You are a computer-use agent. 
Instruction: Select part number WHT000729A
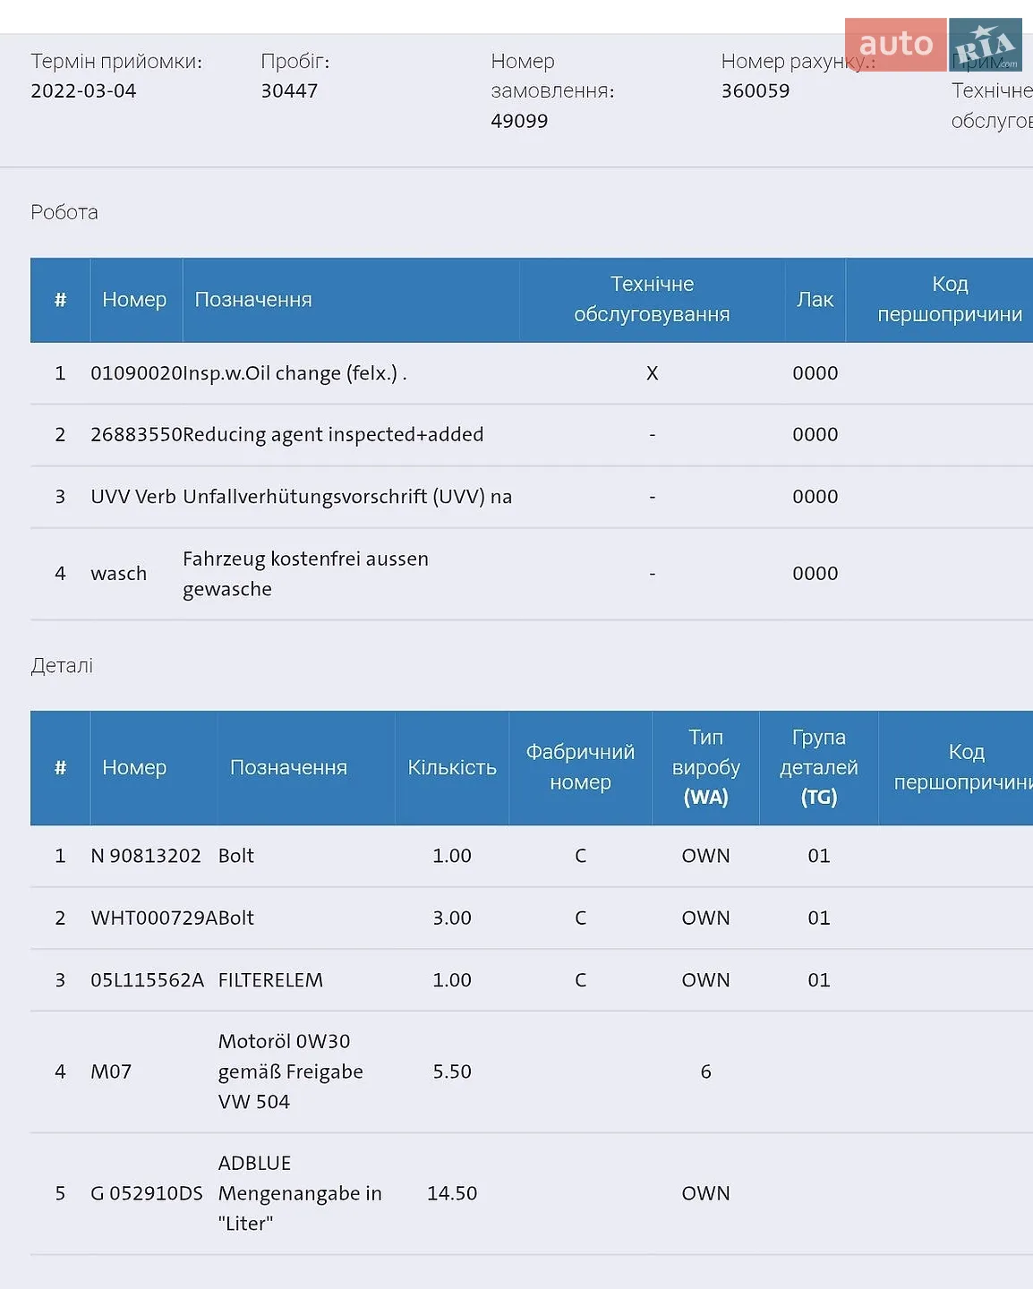(154, 918)
